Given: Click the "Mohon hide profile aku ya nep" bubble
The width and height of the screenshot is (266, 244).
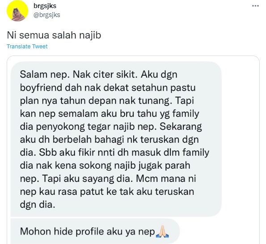Looking at the screenshot, I should pyautogui.click(x=95, y=231).
